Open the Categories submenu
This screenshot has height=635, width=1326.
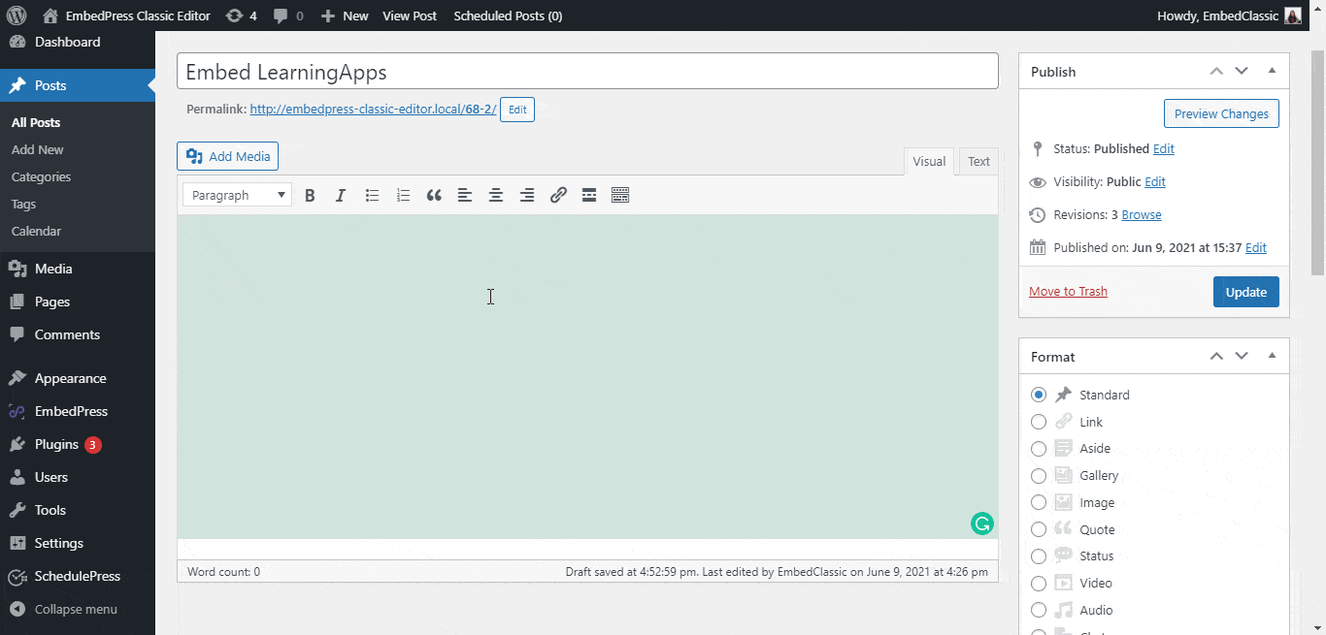41,176
